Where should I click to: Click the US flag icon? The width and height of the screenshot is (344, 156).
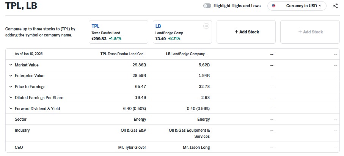(x=274, y=6)
